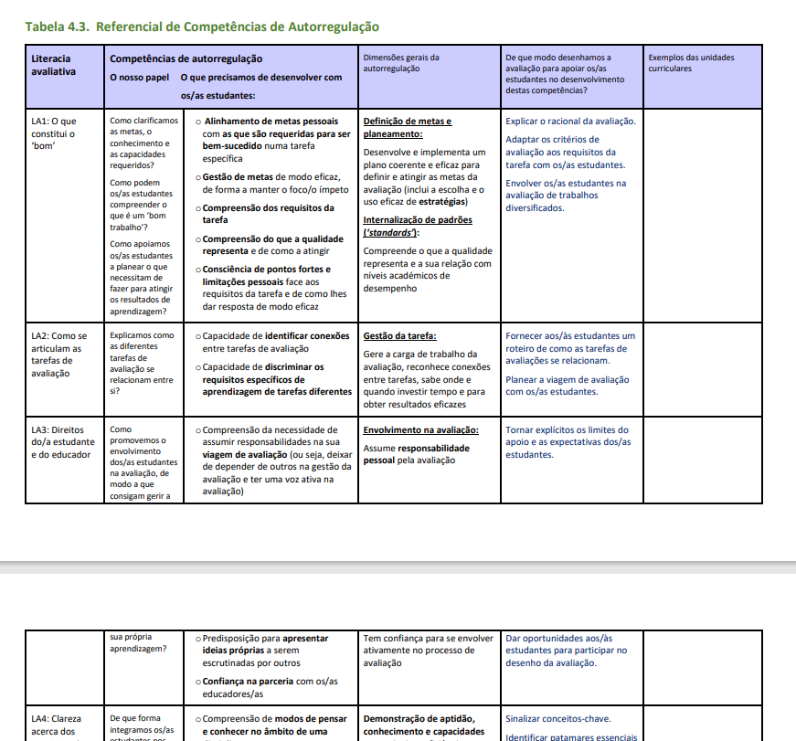The height and width of the screenshot is (741, 796).
Task: Click 'Compreende o que a qualidade representa' paragraph
Action: (428, 270)
